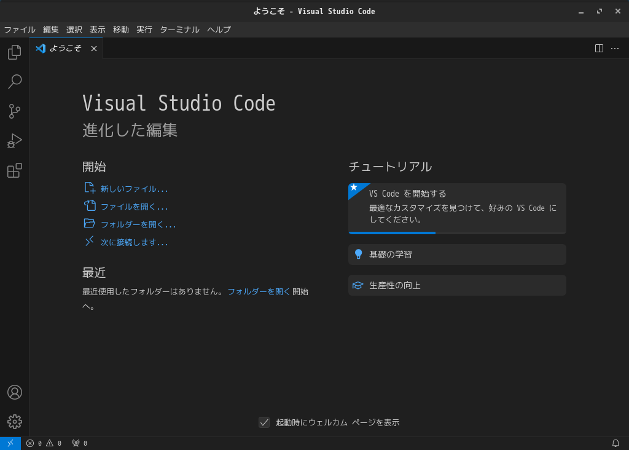Maximize the Visual Studio Code window
This screenshot has height=450, width=629.
coord(600,11)
